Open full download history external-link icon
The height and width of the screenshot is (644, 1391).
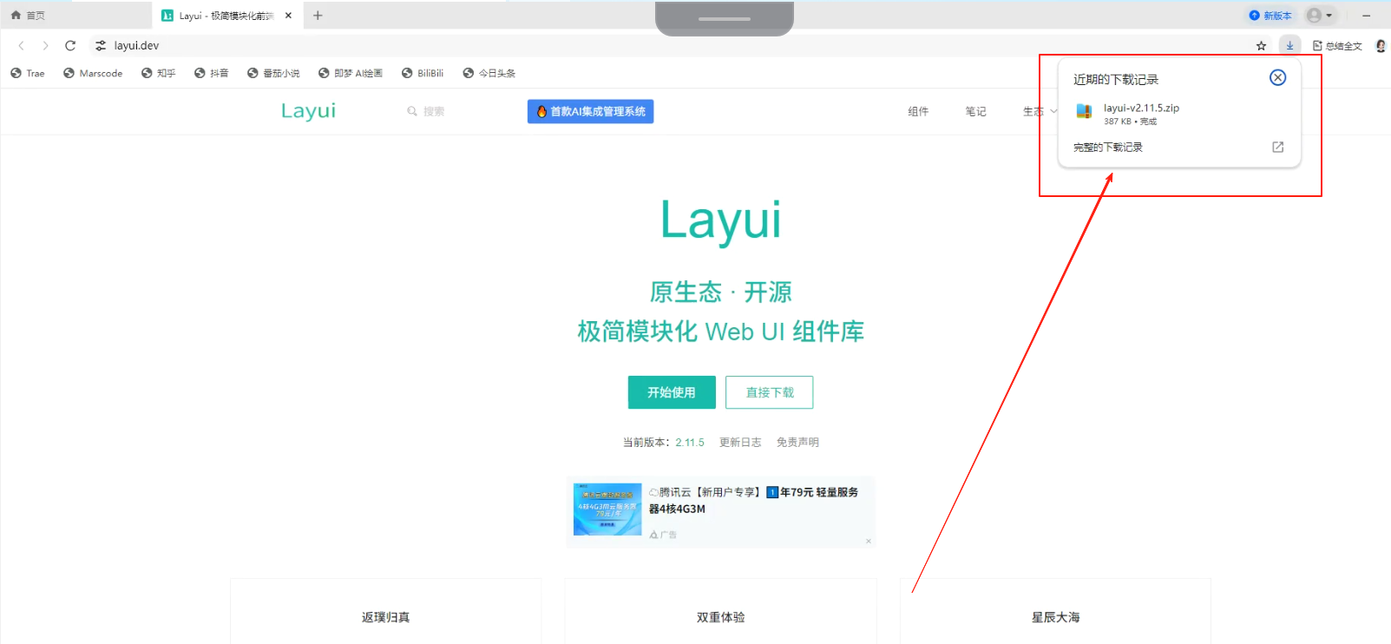tap(1277, 147)
